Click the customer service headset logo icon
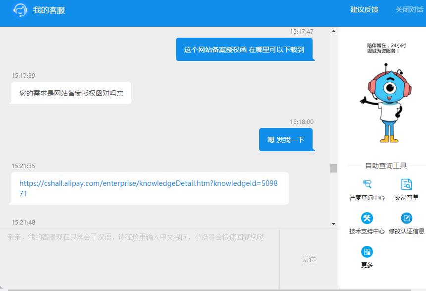 (x=20, y=10)
